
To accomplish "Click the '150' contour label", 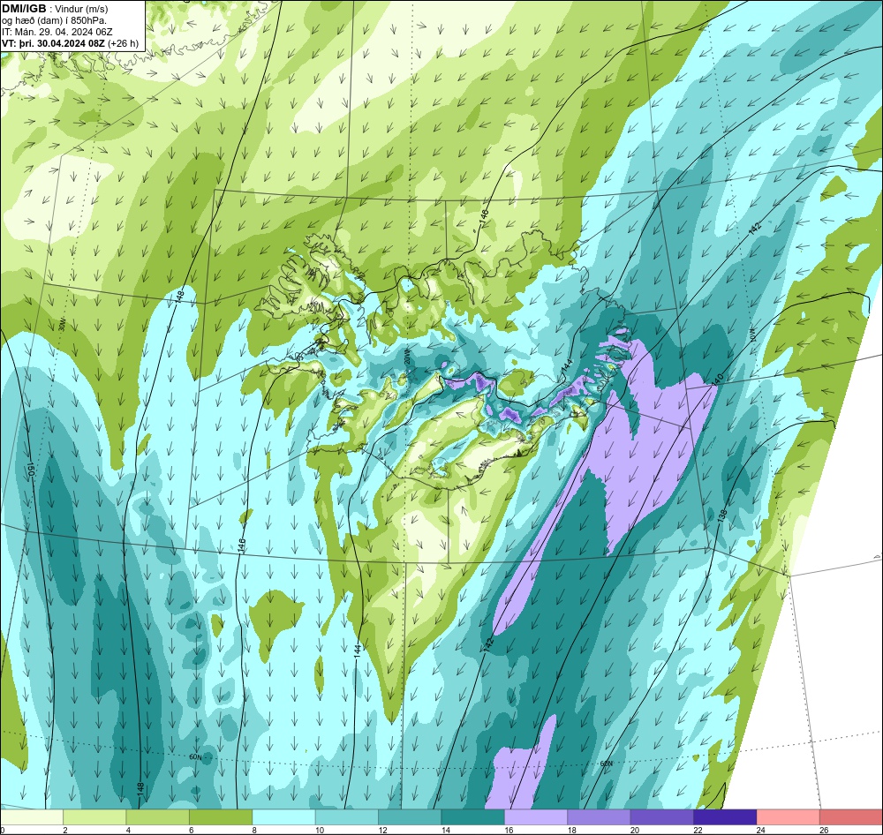I will 30,470.
